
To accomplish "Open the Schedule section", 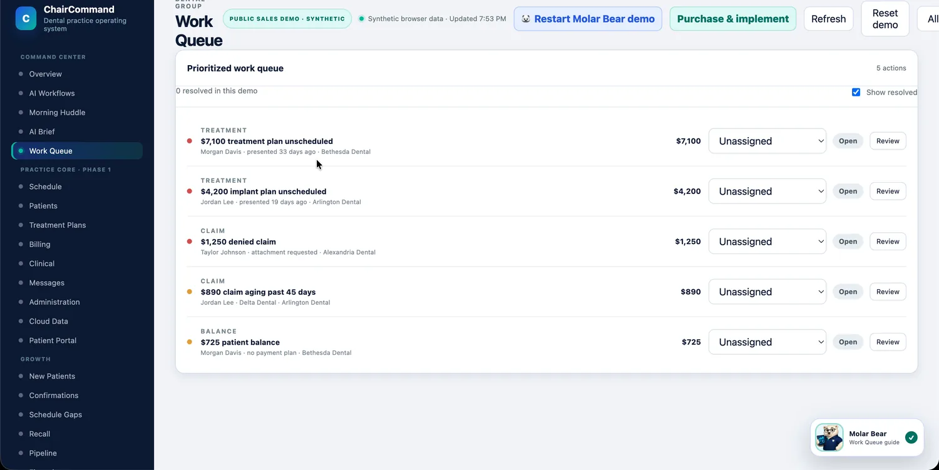I will point(77,186).
